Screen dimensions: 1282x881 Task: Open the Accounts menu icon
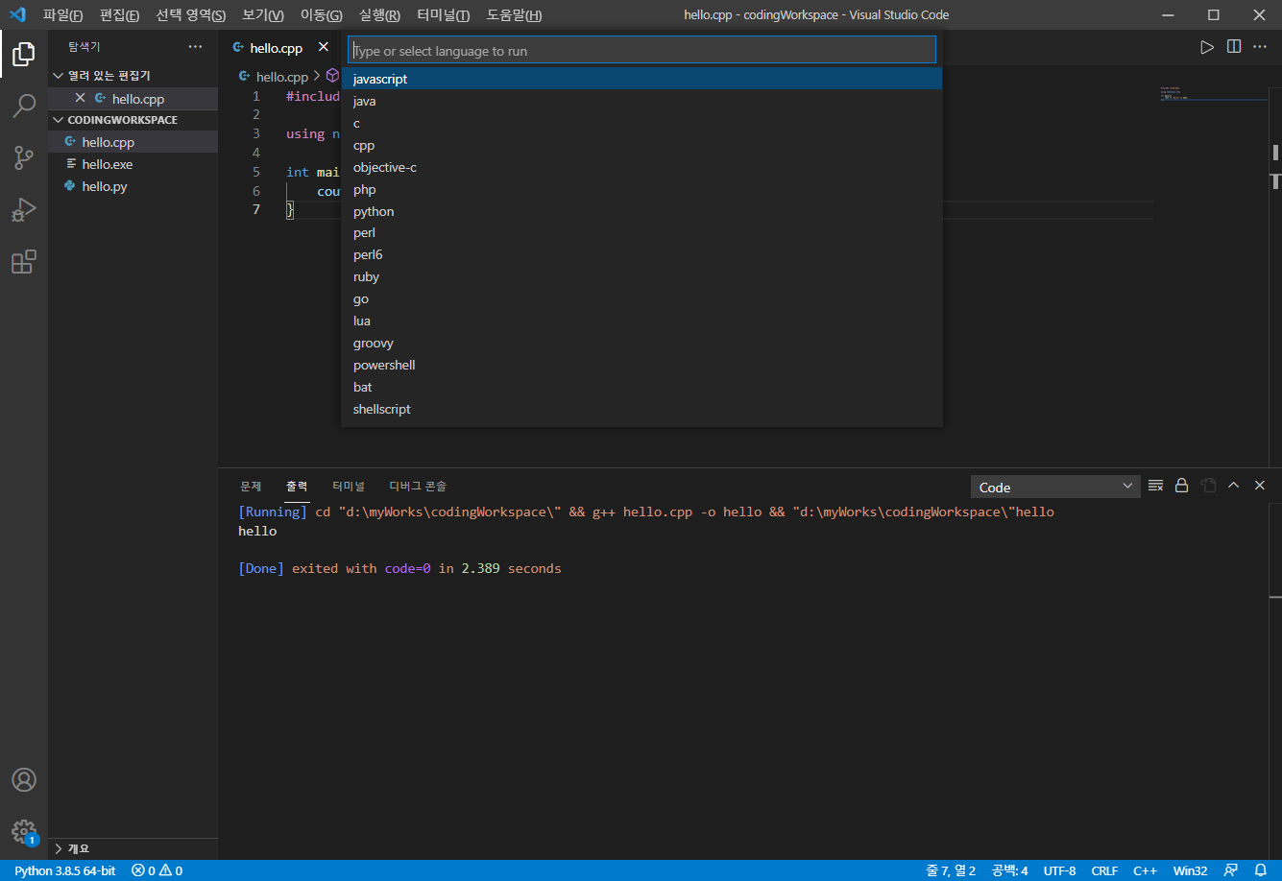click(x=24, y=779)
